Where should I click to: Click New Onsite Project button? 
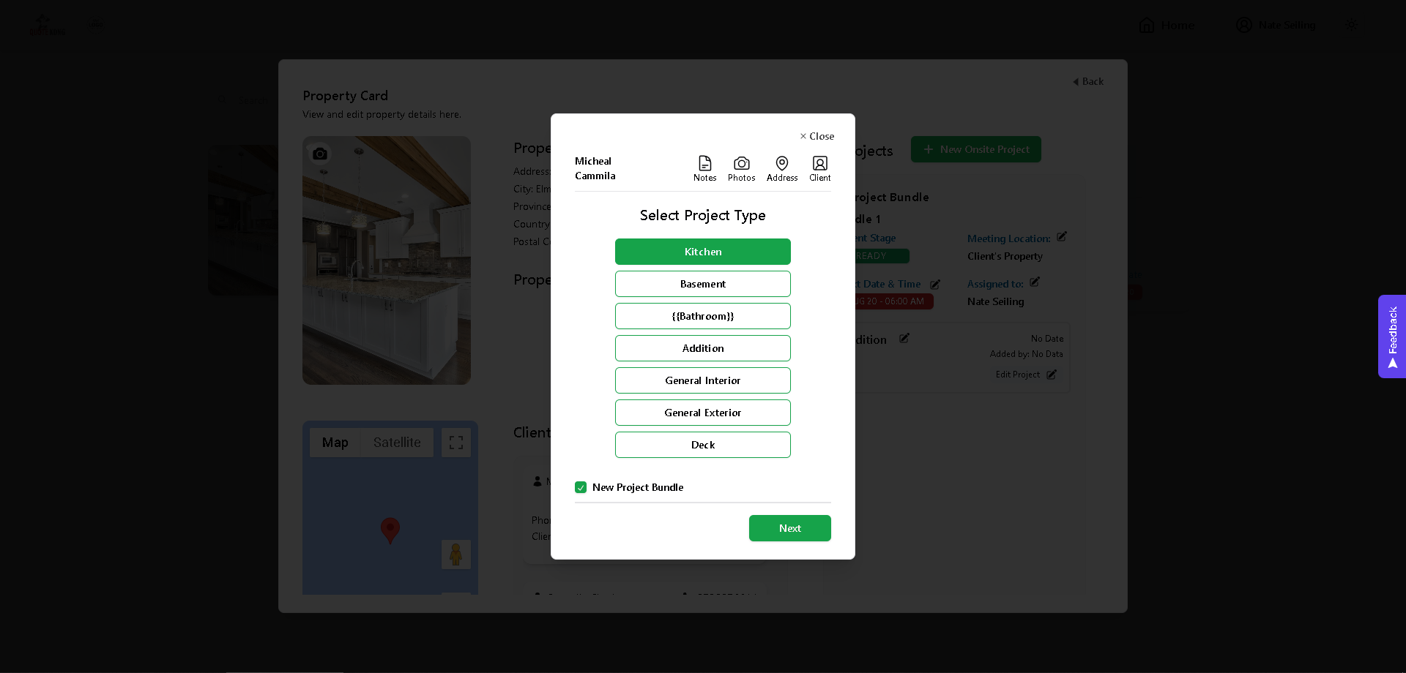pyautogui.click(x=975, y=149)
